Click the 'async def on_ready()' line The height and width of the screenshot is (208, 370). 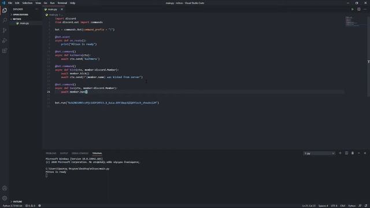pos(71,40)
